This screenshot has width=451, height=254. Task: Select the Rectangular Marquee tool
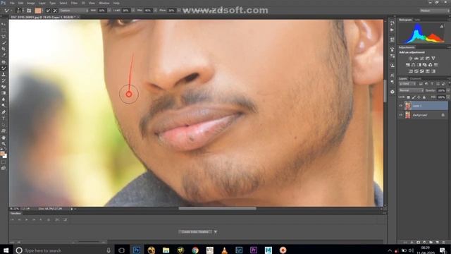[4, 30]
